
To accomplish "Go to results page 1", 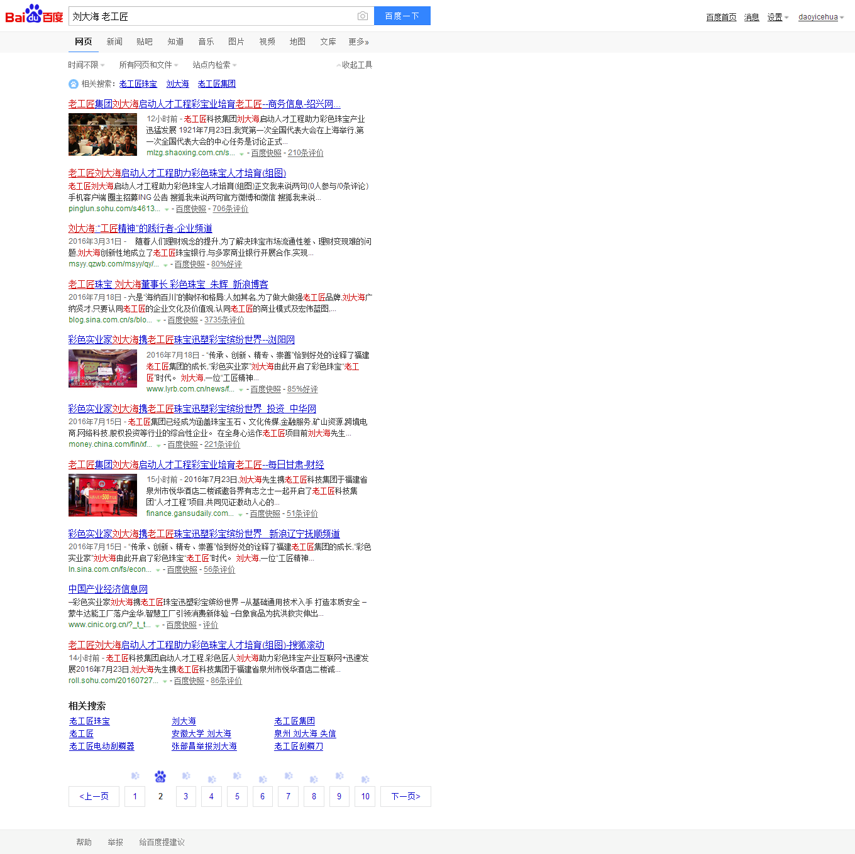I will [135, 796].
